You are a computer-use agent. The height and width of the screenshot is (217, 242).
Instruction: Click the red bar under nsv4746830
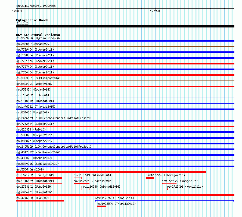pos(40,201)
